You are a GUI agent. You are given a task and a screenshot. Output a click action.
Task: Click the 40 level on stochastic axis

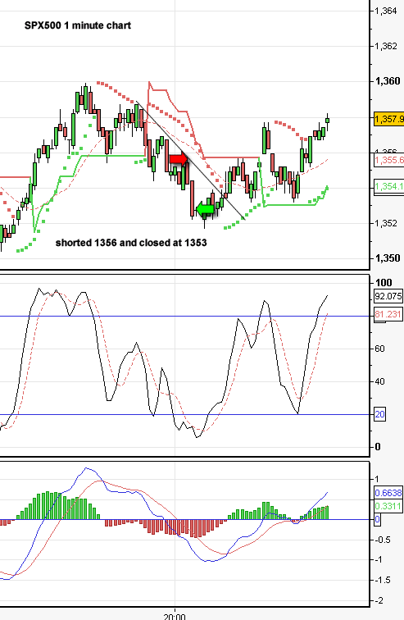[379, 381]
